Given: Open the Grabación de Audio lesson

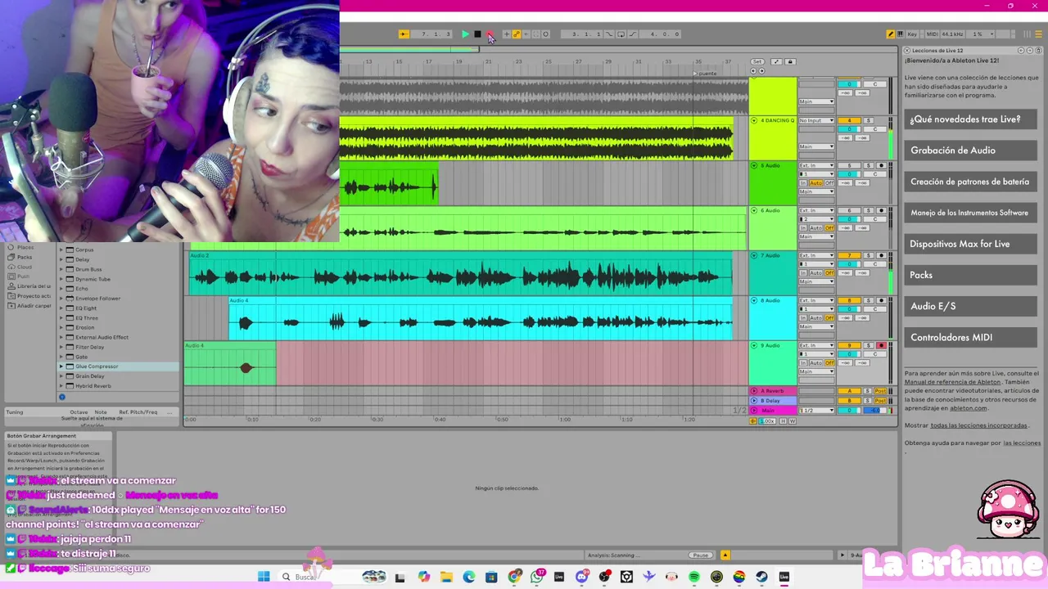Looking at the screenshot, I should [970, 151].
